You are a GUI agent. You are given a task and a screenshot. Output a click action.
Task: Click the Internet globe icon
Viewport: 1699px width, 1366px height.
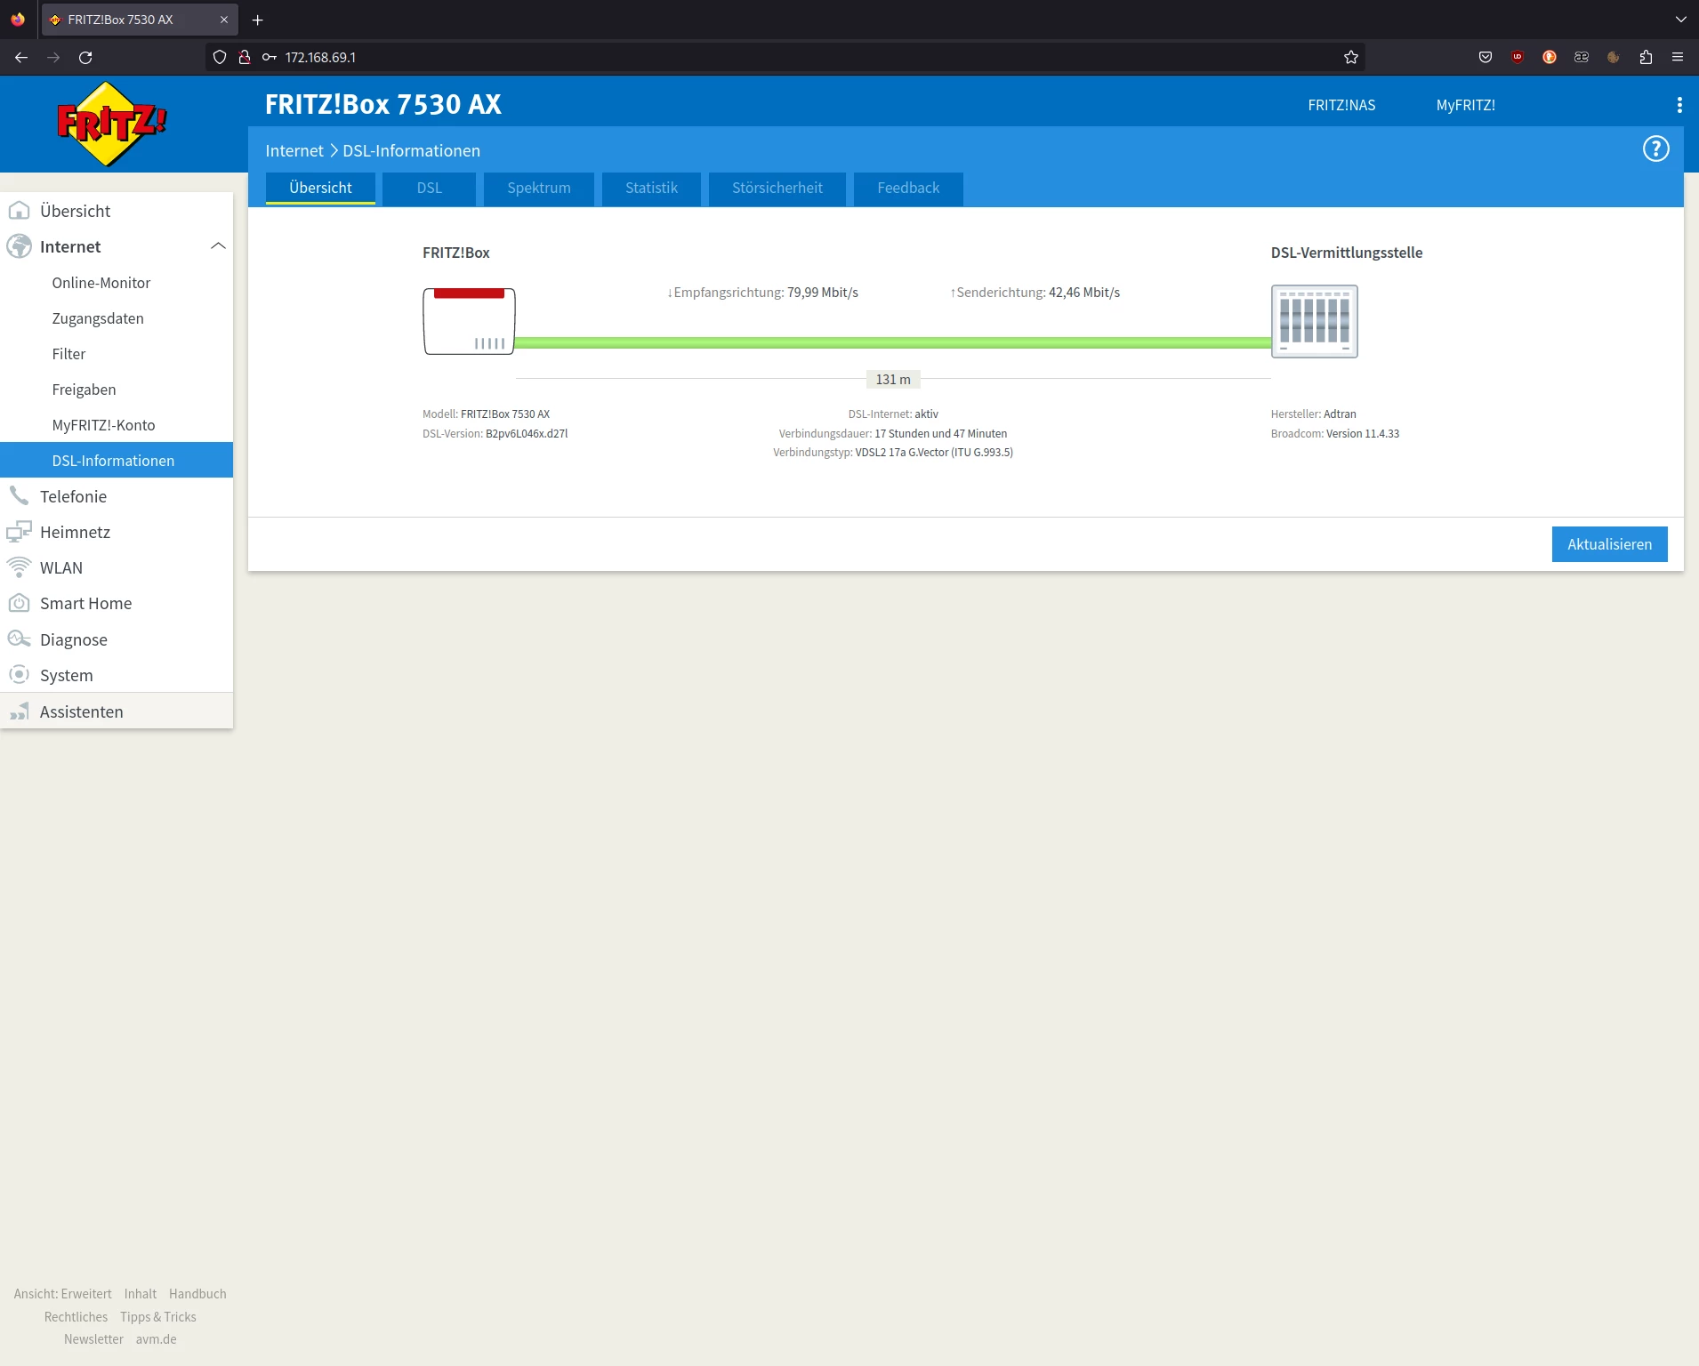pos(19,246)
